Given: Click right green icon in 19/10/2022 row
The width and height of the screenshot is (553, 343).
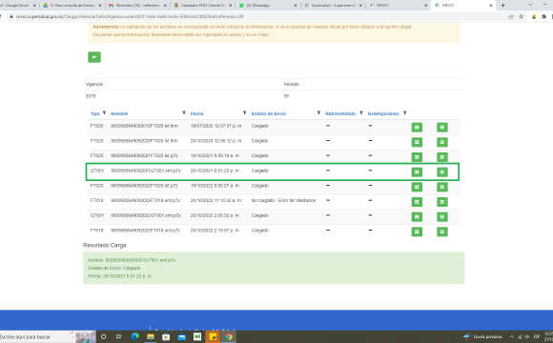Looking at the screenshot, I should pos(441,187).
